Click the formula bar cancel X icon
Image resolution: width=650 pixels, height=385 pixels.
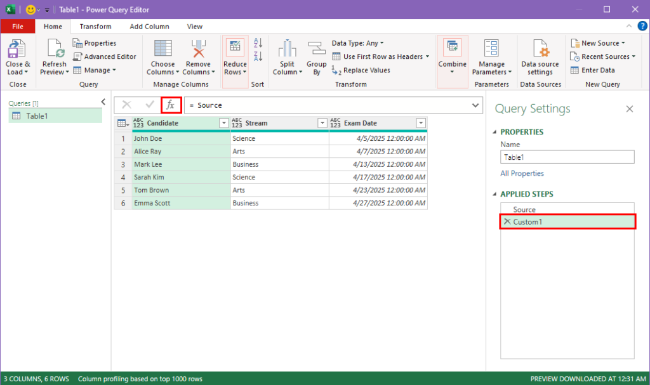127,105
